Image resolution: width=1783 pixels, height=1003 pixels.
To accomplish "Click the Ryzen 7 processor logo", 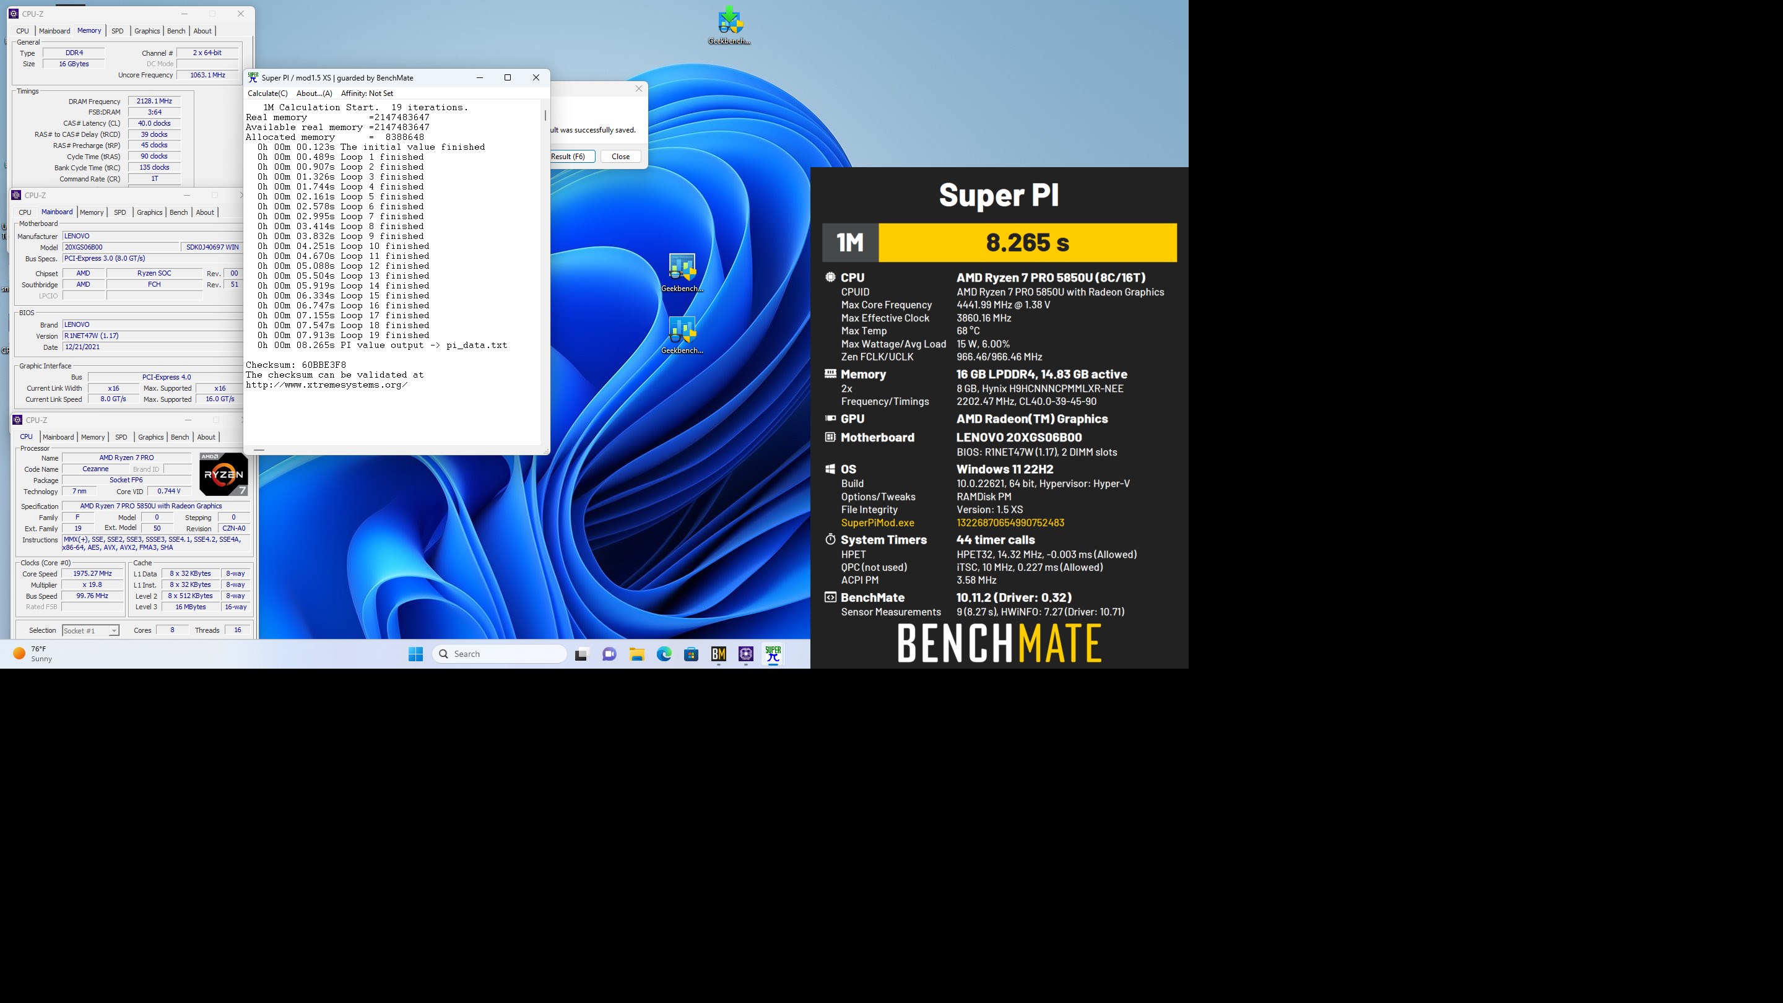I will pos(223,474).
